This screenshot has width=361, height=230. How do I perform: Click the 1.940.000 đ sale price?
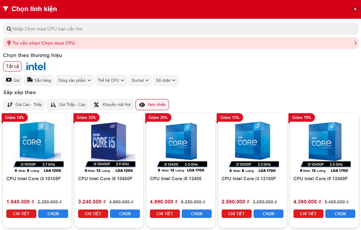coord(20,202)
